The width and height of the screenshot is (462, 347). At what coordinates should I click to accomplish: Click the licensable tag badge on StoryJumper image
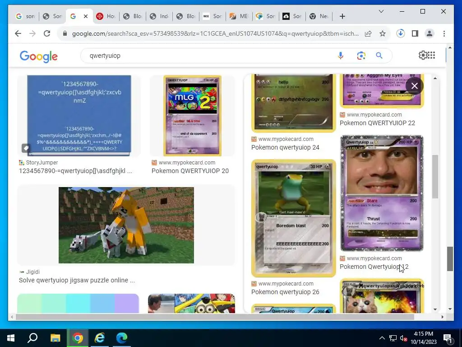tap(26, 148)
